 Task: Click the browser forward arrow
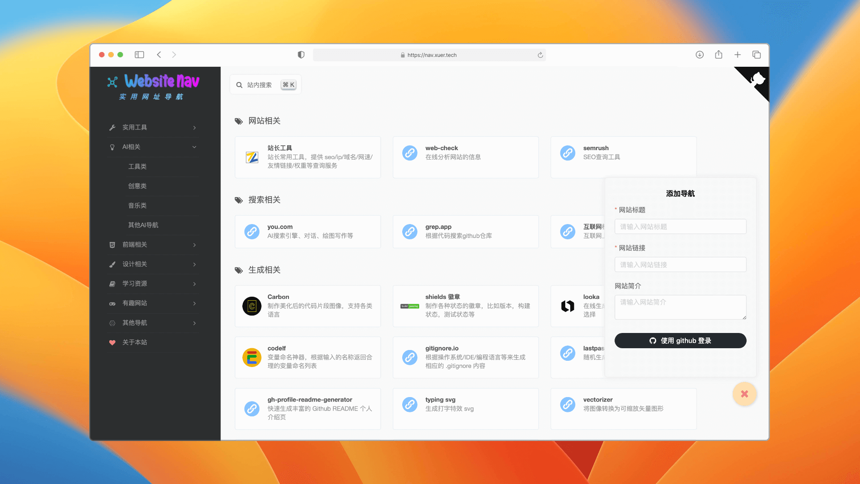pyautogui.click(x=174, y=55)
